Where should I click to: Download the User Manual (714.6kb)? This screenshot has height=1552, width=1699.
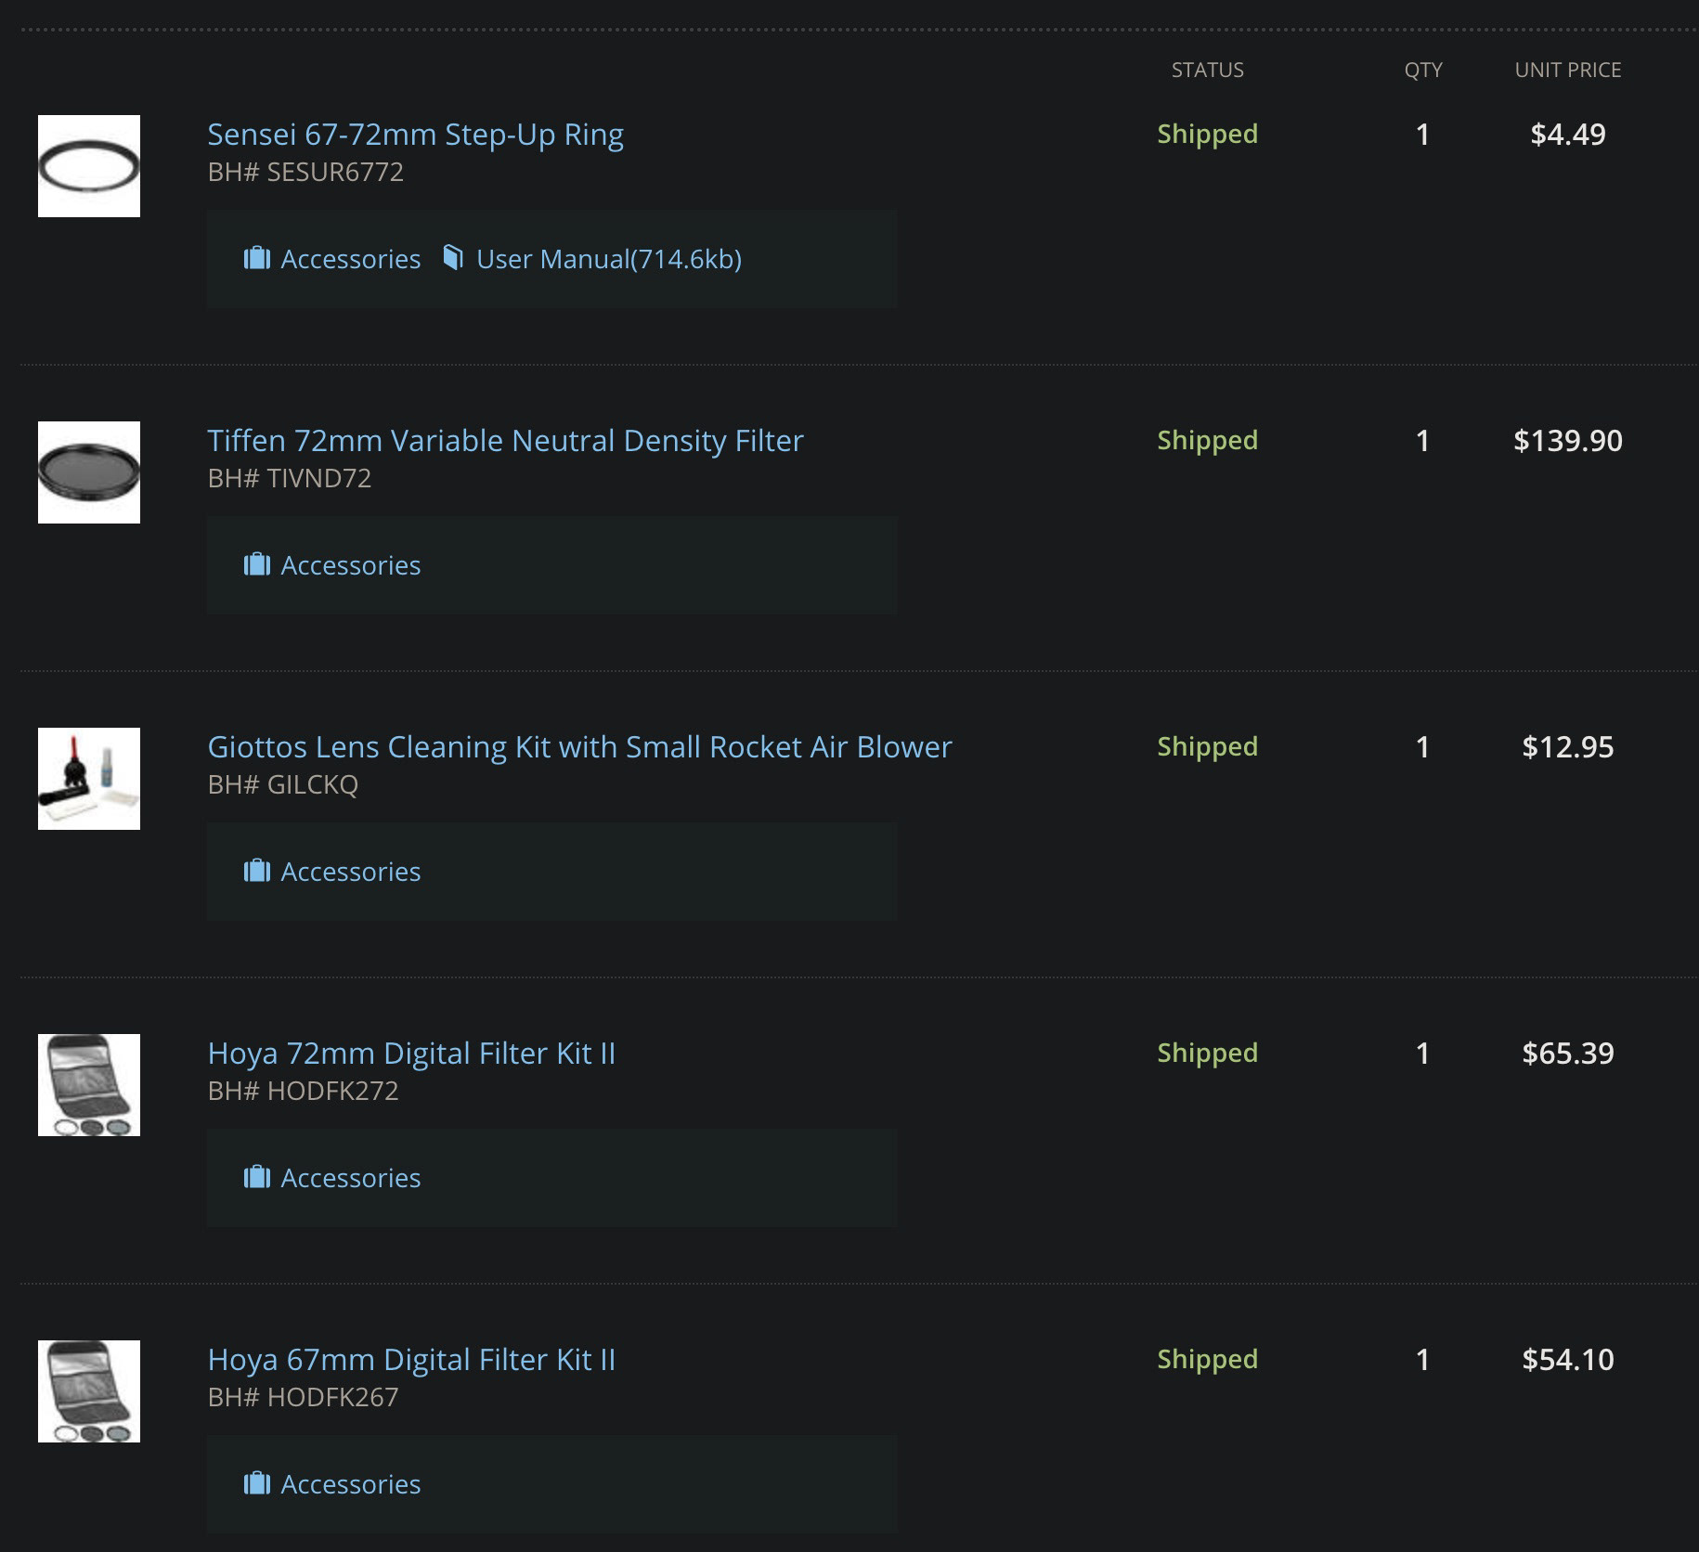pyautogui.click(x=608, y=259)
